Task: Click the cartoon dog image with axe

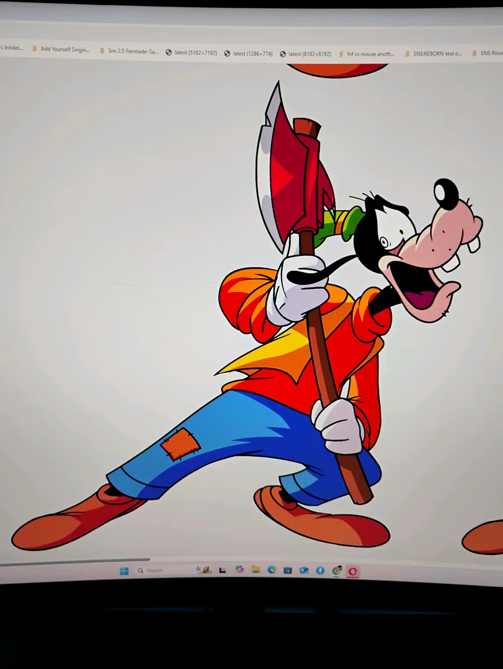Action: (x=247, y=315)
